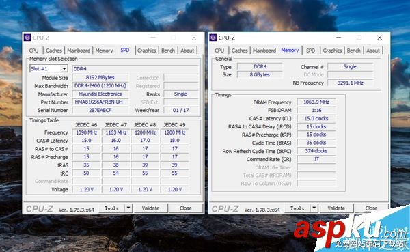Click the CPU-Z logo icon in left window title bar

(27, 38)
